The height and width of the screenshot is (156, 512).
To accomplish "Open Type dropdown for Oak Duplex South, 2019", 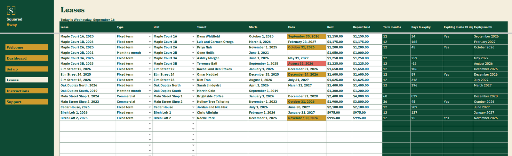I will [x=150, y=91].
